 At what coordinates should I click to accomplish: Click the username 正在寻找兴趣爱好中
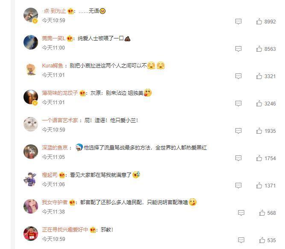(x=65, y=229)
